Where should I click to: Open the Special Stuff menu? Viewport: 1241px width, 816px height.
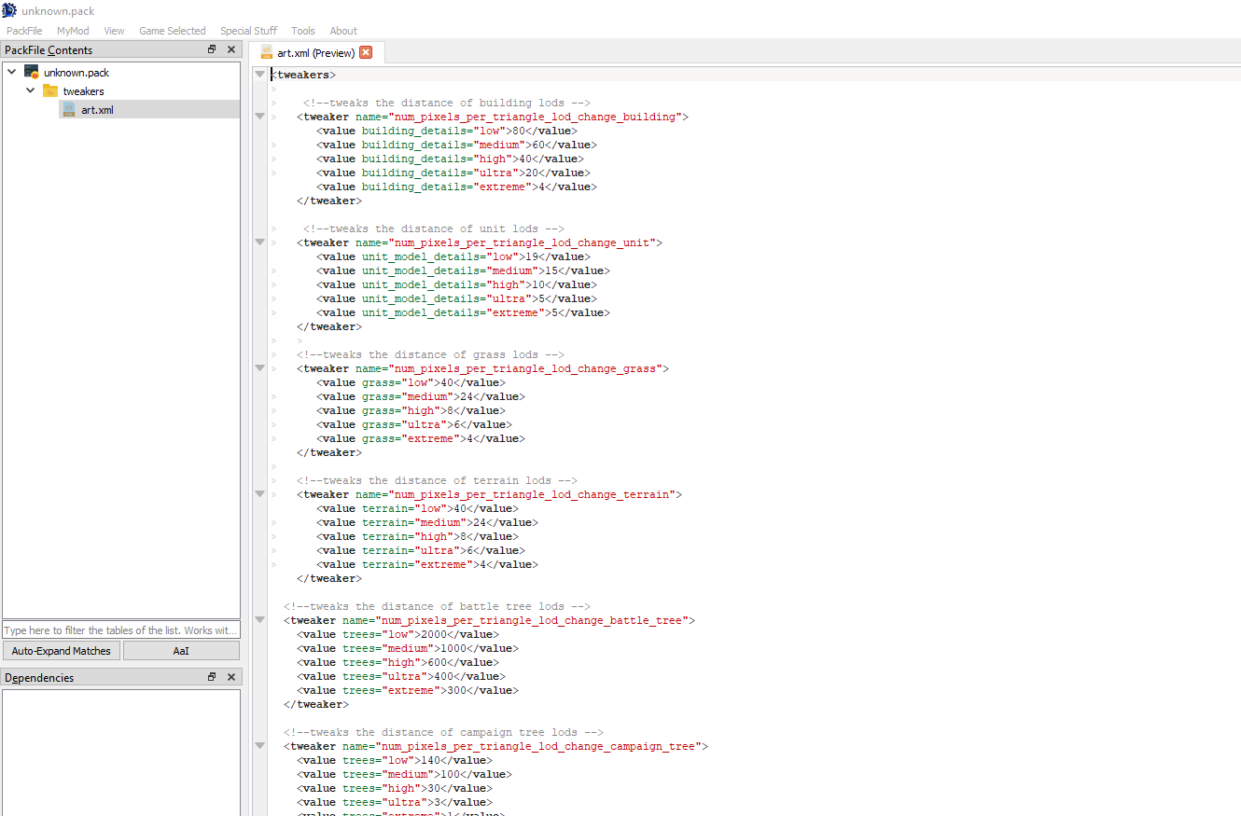pos(248,31)
